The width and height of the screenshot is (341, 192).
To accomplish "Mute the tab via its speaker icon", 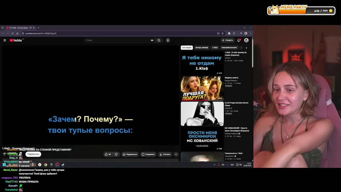I will click(31, 28).
